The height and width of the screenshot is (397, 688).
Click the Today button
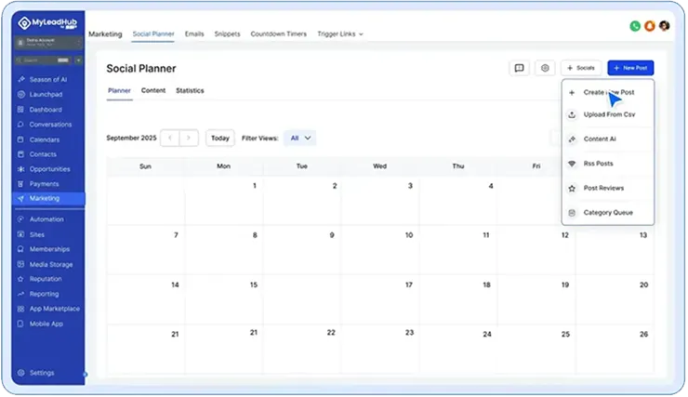[x=219, y=139]
